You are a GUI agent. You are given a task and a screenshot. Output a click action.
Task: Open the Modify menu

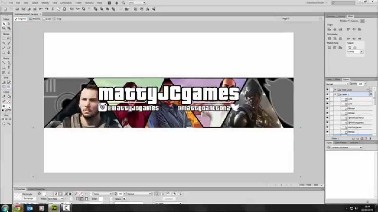point(45,3)
